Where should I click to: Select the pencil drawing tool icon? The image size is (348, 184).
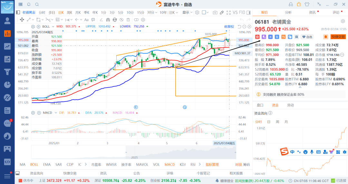222,13
